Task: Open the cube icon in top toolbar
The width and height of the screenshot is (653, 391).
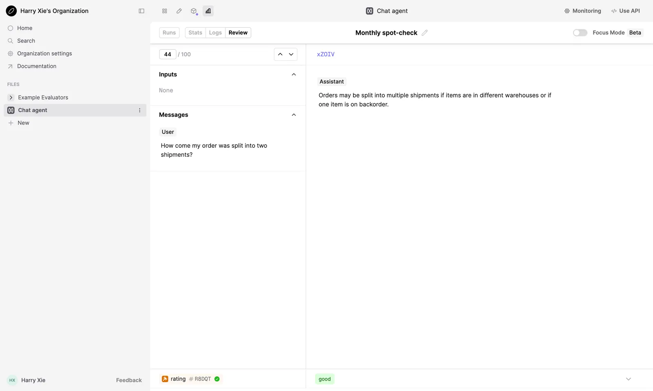Action: coord(194,11)
